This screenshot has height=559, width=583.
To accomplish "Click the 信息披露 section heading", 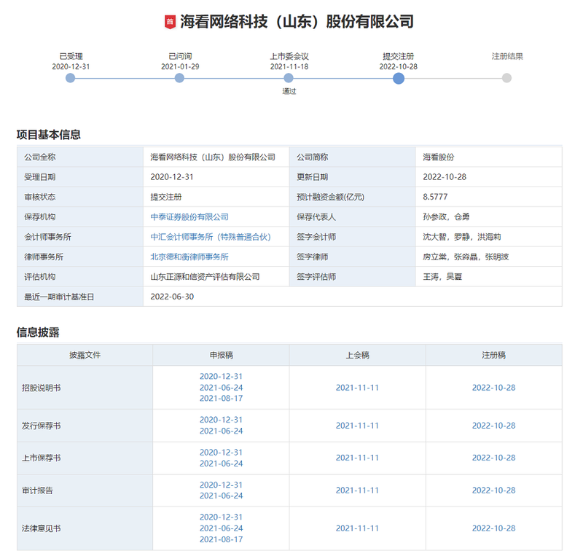I will click(38, 332).
